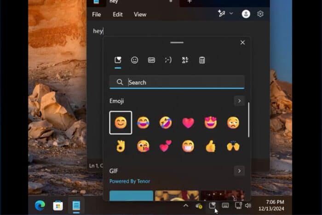
Task: Insert the face with tears of joy emoji
Action: click(x=143, y=123)
